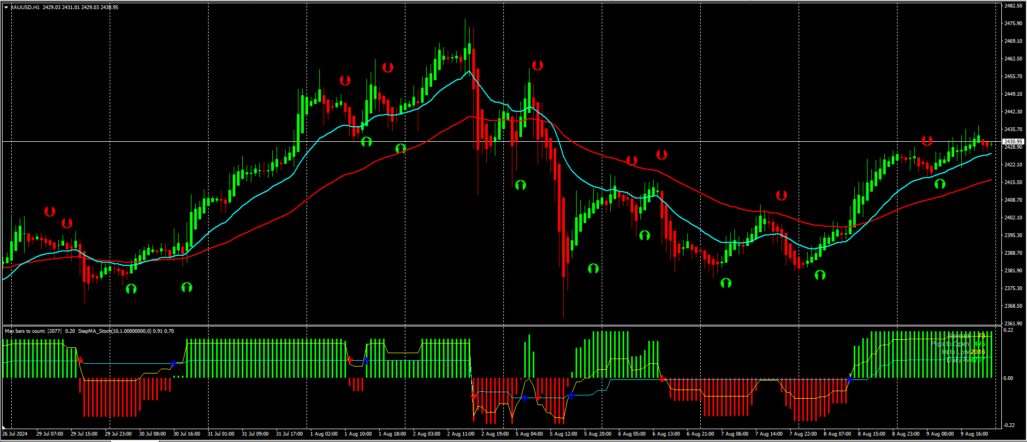The height and width of the screenshot is (442, 1027).
Task: Select the green buy arrow on 8 Aug
Action: click(x=820, y=275)
